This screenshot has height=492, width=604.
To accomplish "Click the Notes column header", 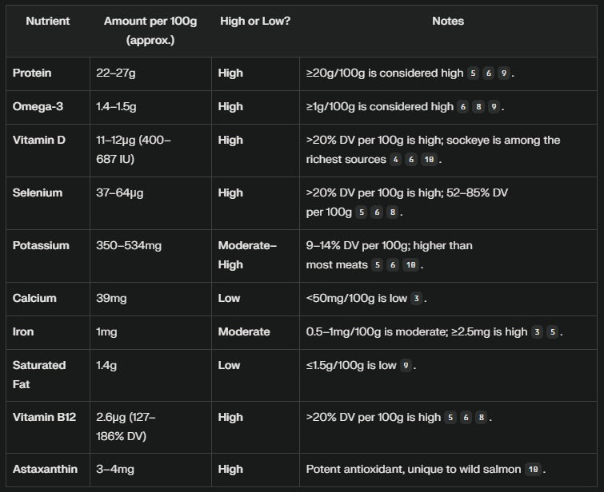I will [447, 22].
